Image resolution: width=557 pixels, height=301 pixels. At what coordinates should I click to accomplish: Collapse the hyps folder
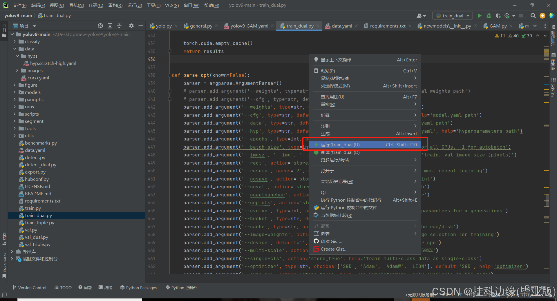click(x=17, y=56)
